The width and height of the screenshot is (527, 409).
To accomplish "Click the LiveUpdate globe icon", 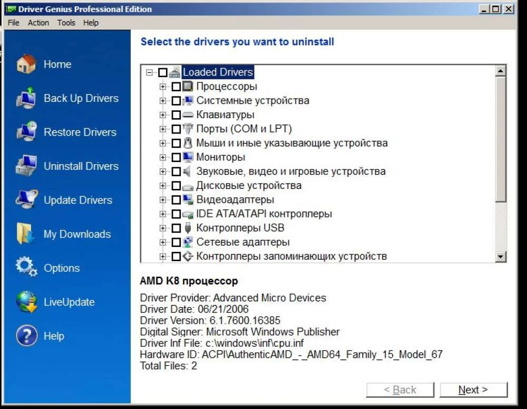I will click(x=26, y=302).
